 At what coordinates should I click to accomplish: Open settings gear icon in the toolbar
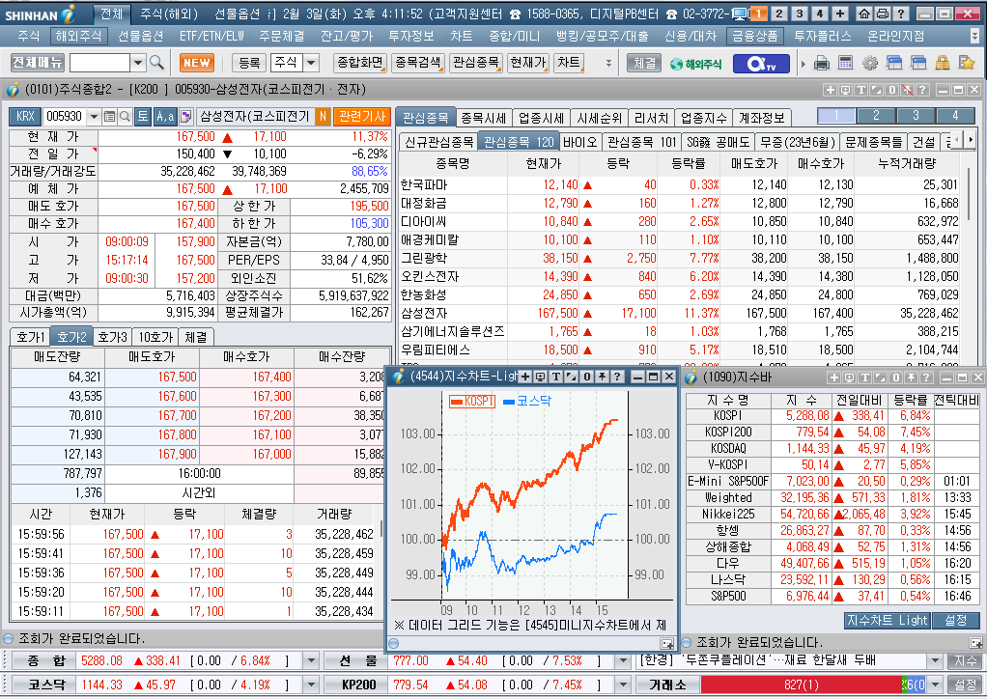tap(870, 63)
